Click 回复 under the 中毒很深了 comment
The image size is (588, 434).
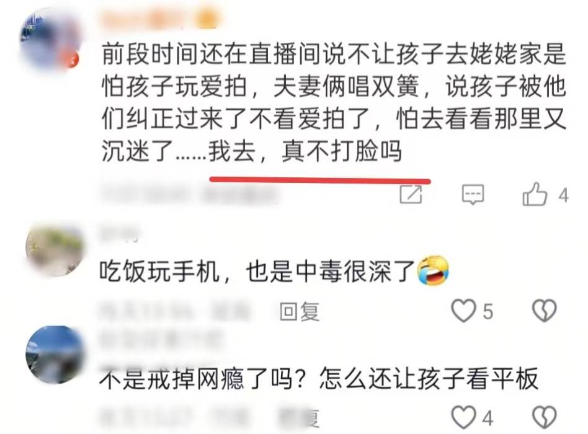(300, 311)
